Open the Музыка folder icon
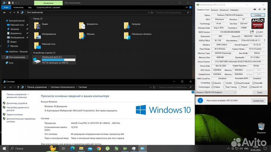271x152 pixels. pyautogui.click(x=82, y=36)
